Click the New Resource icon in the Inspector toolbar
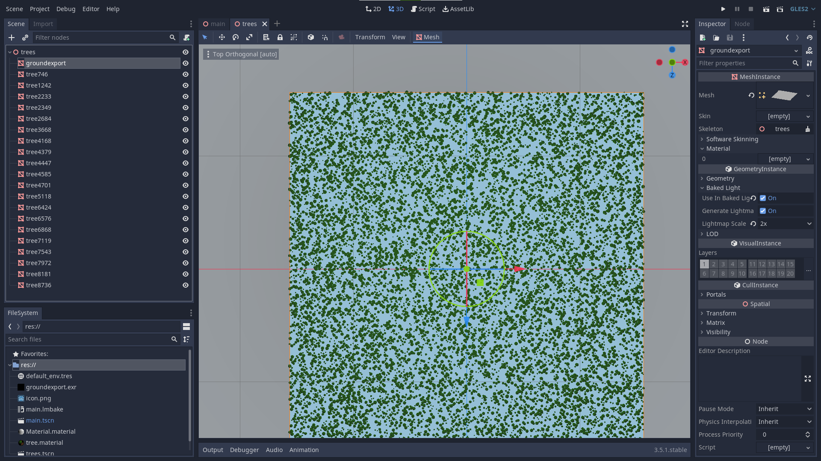 (702, 38)
